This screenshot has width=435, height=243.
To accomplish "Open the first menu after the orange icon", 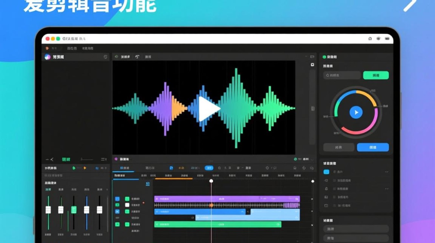I will (x=72, y=48).
